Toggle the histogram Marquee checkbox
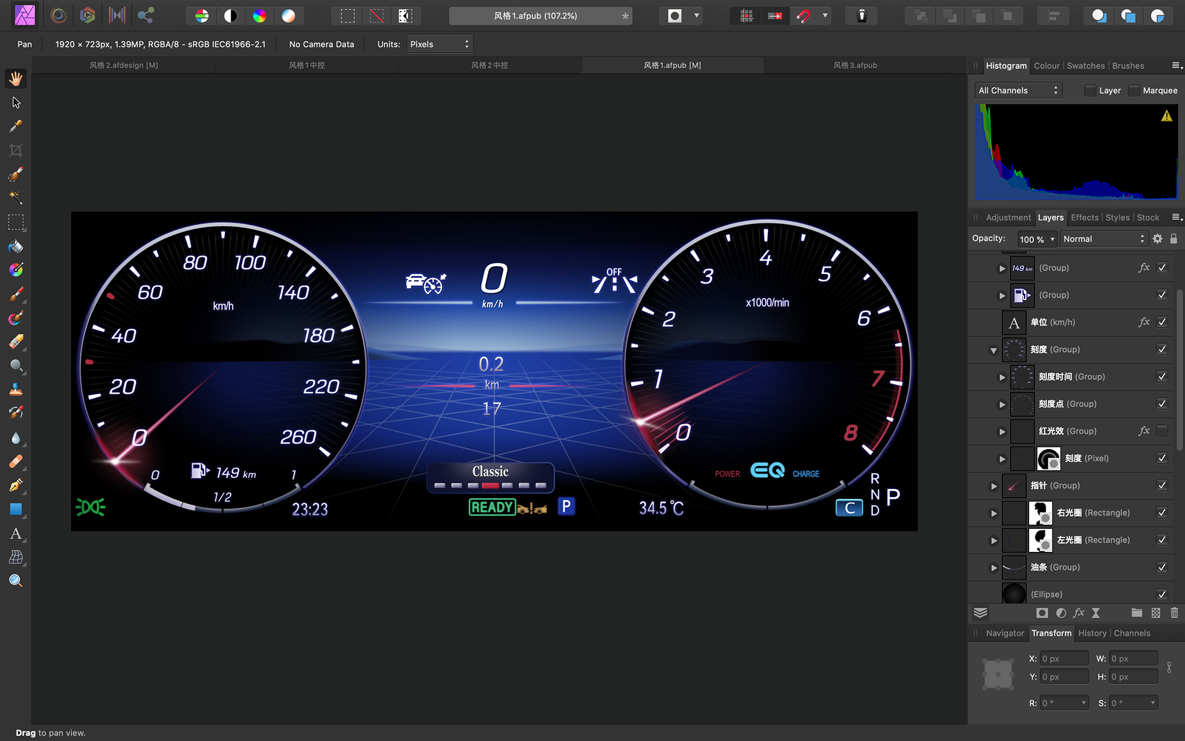 coord(1134,91)
